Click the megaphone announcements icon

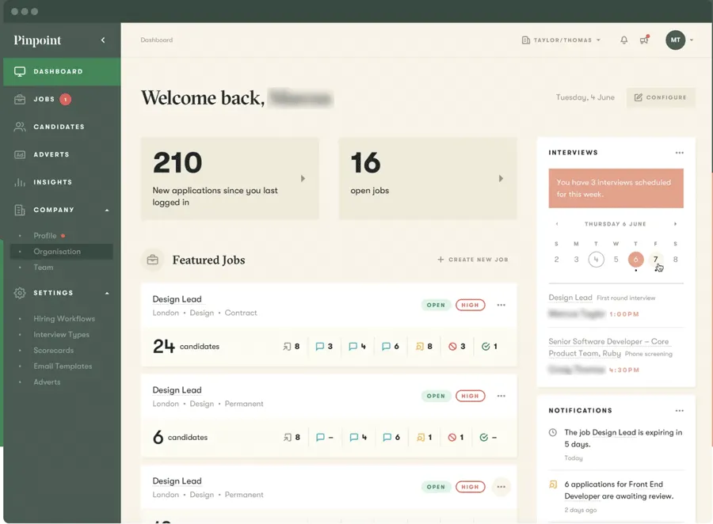pyautogui.click(x=644, y=40)
